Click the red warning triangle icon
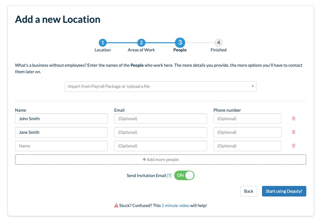This screenshot has width=323, height=221. click(x=116, y=205)
